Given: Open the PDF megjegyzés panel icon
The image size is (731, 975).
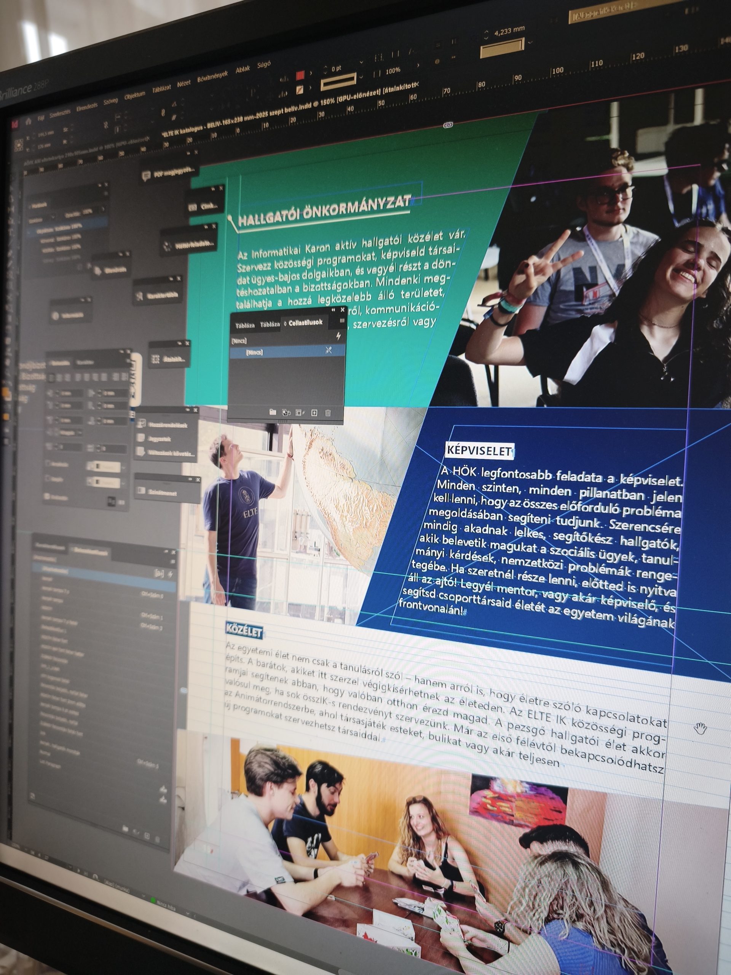Looking at the screenshot, I should 146,176.
